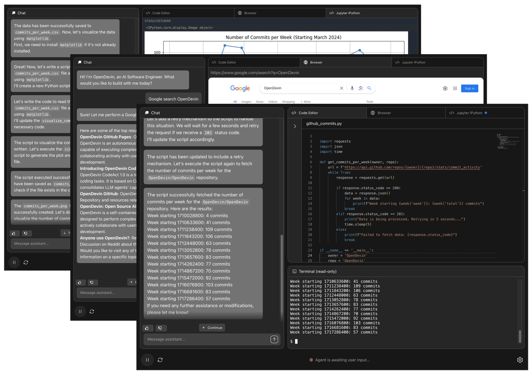Click the Google voice search microphone
Screen dimensions: 532x375
352,88
